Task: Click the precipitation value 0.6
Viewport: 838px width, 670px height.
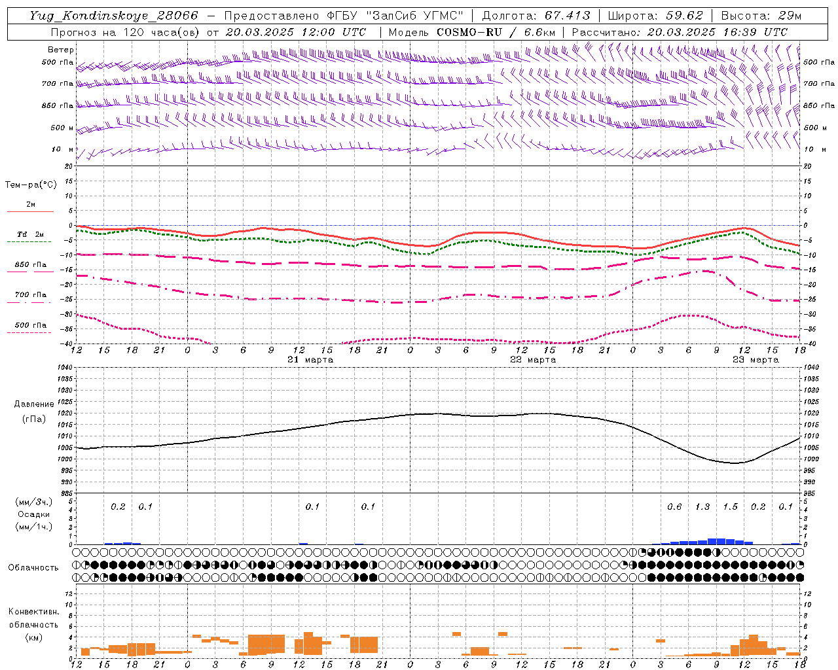Action: [x=674, y=507]
